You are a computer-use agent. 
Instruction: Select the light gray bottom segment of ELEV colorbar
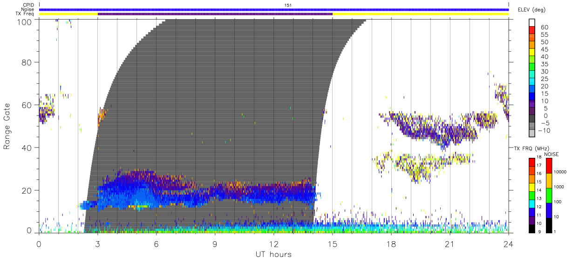tap(531, 134)
